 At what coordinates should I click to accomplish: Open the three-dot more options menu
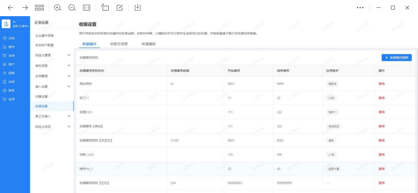[360, 7]
